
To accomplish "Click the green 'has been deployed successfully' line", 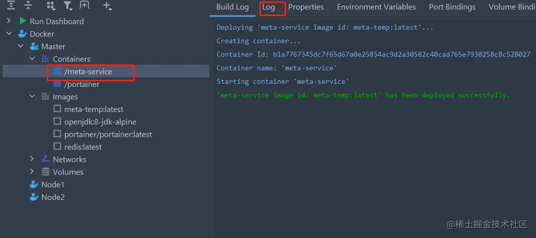I will [363, 95].
